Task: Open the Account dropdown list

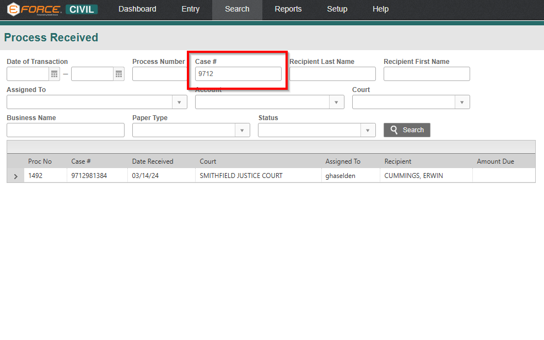Action: pyautogui.click(x=336, y=102)
